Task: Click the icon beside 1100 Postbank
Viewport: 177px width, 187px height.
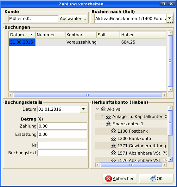Action: 113,131
